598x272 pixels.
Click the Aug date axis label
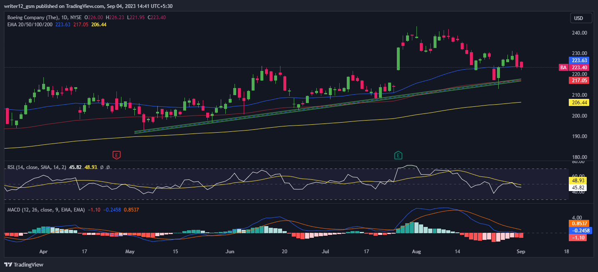click(x=416, y=252)
